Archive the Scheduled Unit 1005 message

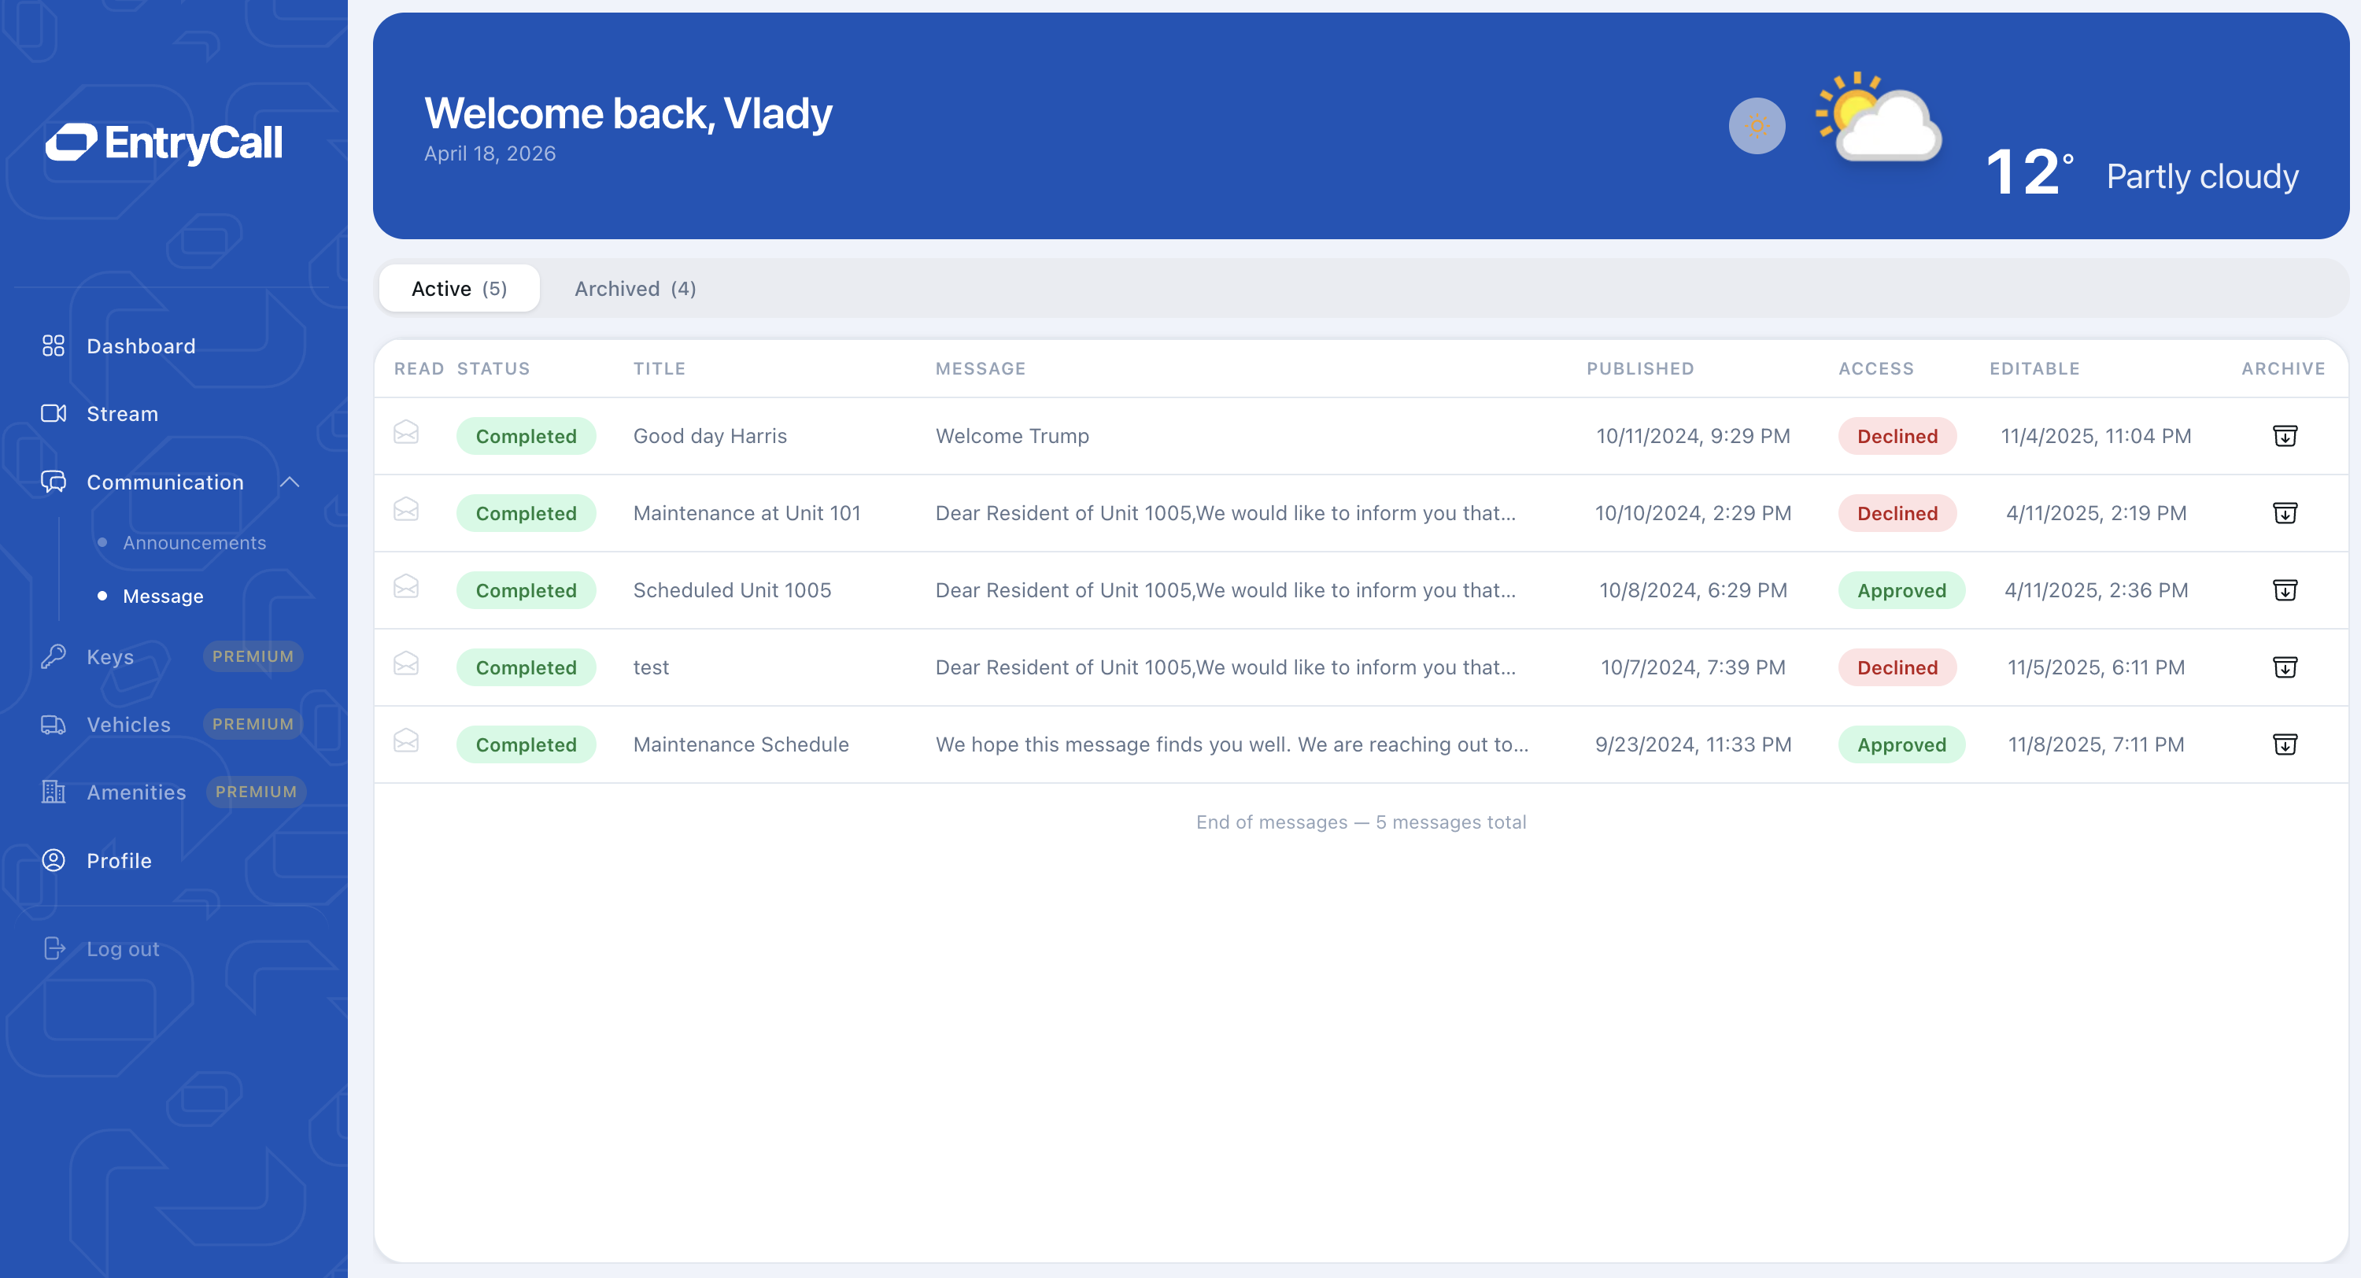(x=2285, y=589)
